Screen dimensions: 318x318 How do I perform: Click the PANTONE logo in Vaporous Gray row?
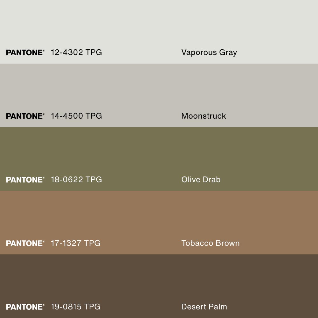pos(25,52)
